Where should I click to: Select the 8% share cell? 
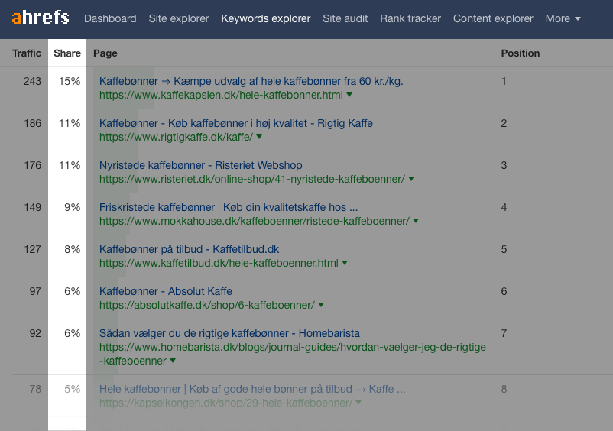click(x=73, y=249)
